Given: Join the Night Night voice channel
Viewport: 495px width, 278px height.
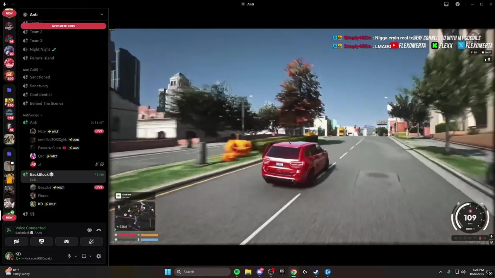Looking at the screenshot, I should pyautogui.click(x=63, y=49).
